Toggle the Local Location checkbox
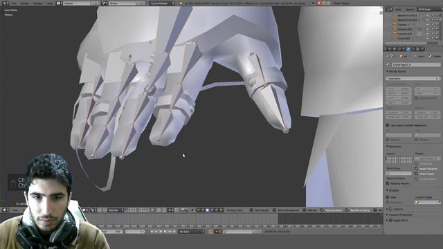Viewport: 443px width, 249px height. [x=417, y=178]
